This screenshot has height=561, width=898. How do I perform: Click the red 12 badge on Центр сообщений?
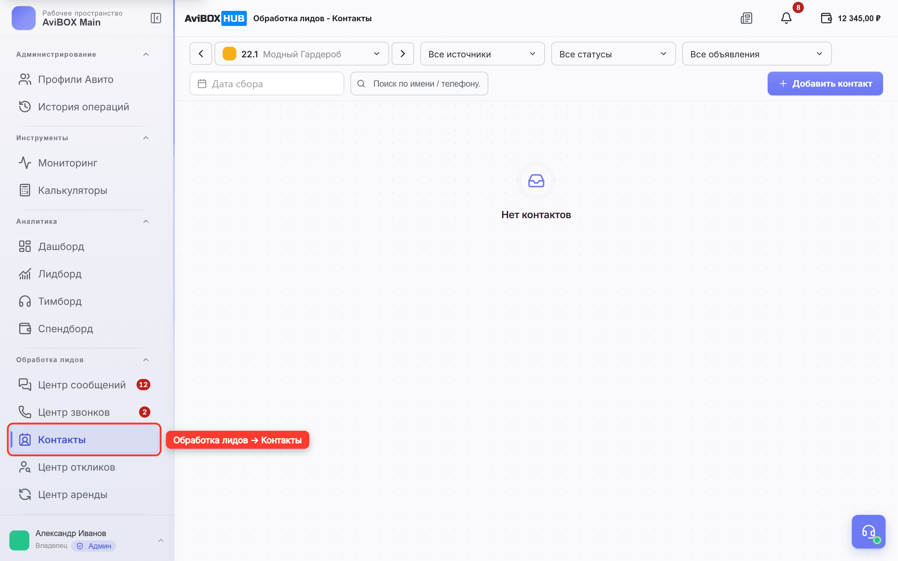(143, 385)
